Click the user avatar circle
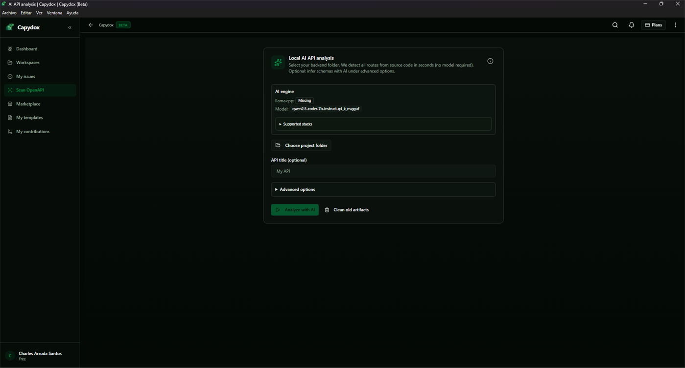Image resolution: width=685 pixels, height=368 pixels. coord(10,356)
